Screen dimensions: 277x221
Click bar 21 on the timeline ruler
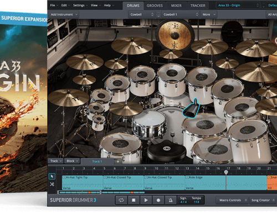(x=269, y=169)
